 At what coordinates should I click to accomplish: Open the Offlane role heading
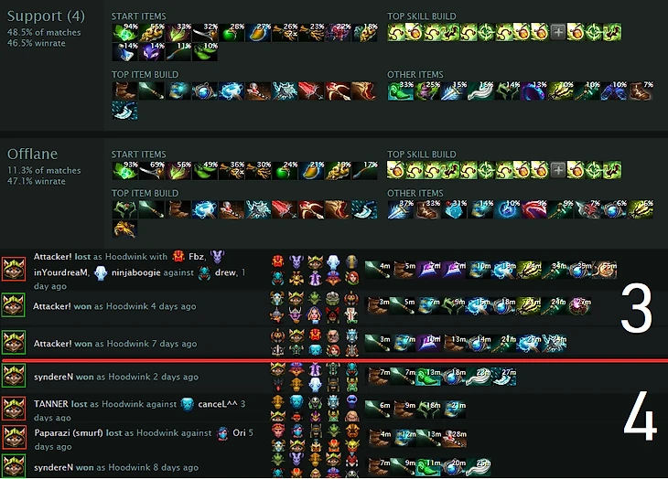click(x=32, y=154)
